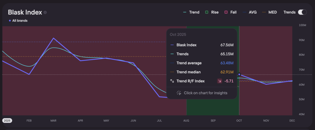The image size is (315, 130).
Task: Click the All brands legend dot
Action: click(x=10, y=21)
